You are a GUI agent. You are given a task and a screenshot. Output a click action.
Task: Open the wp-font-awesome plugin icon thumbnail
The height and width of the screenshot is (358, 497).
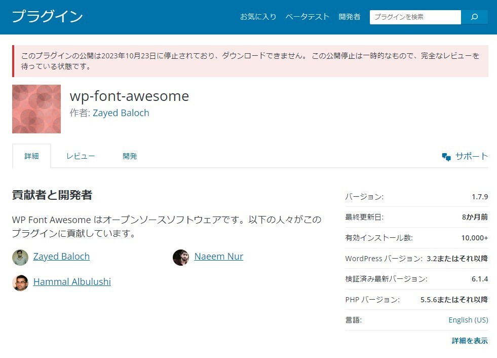tap(36, 109)
